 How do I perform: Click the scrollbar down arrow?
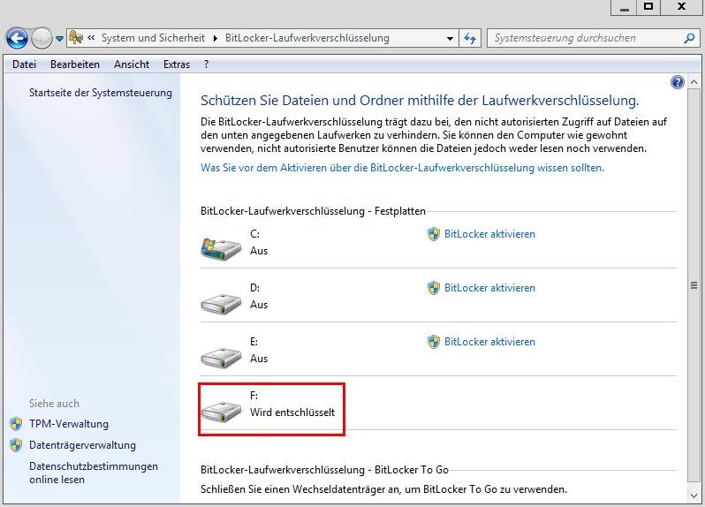(694, 496)
